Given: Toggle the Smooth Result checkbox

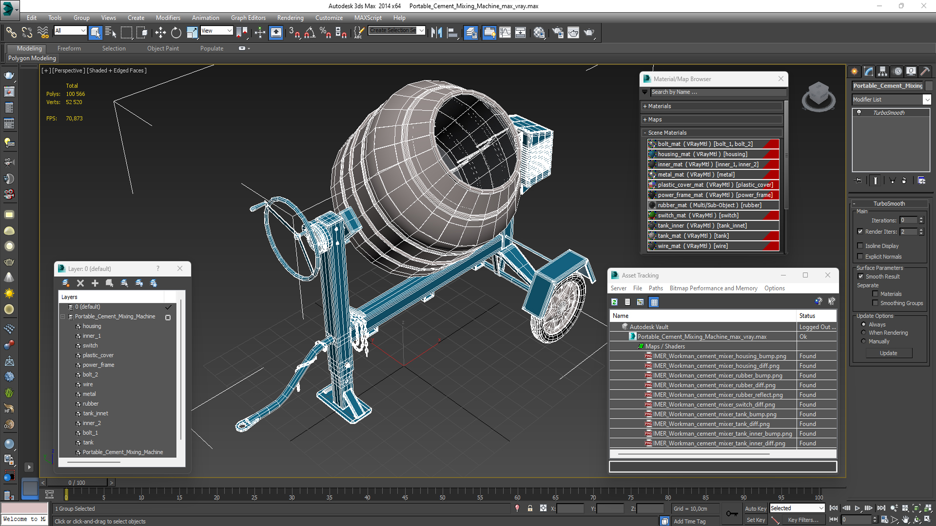Looking at the screenshot, I should (860, 276).
